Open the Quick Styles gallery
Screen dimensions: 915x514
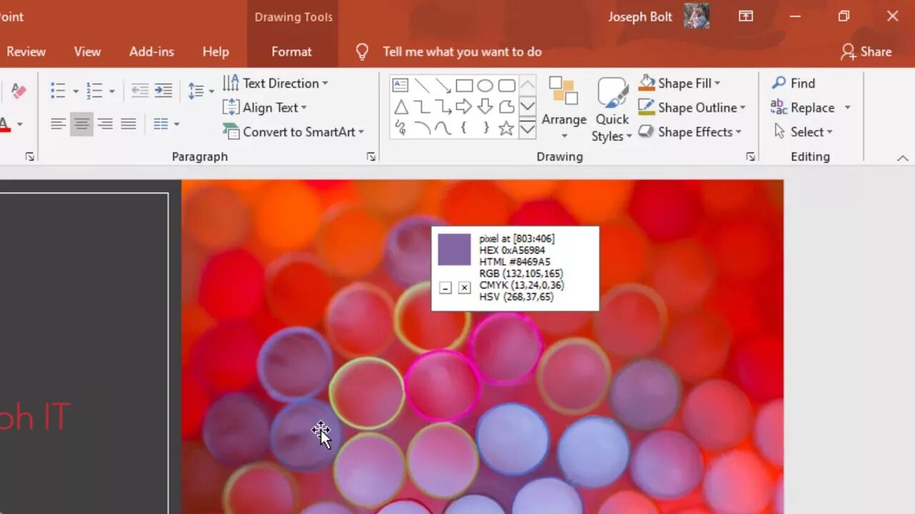pyautogui.click(x=612, y=109)
